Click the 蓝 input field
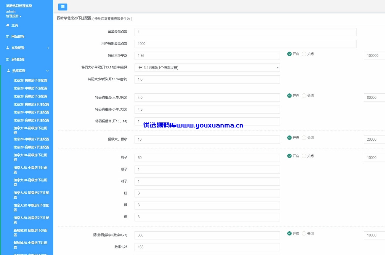The image size is (385, 255). click(x=207, y=217)
